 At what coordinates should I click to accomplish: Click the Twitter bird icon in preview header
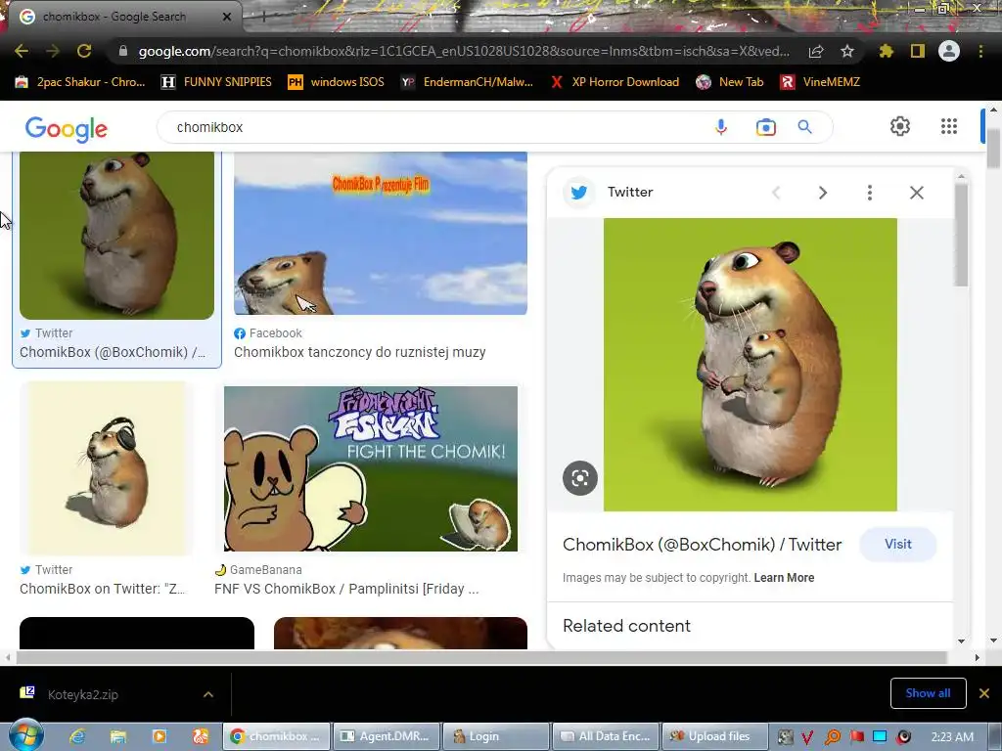[x=579, y=193]
